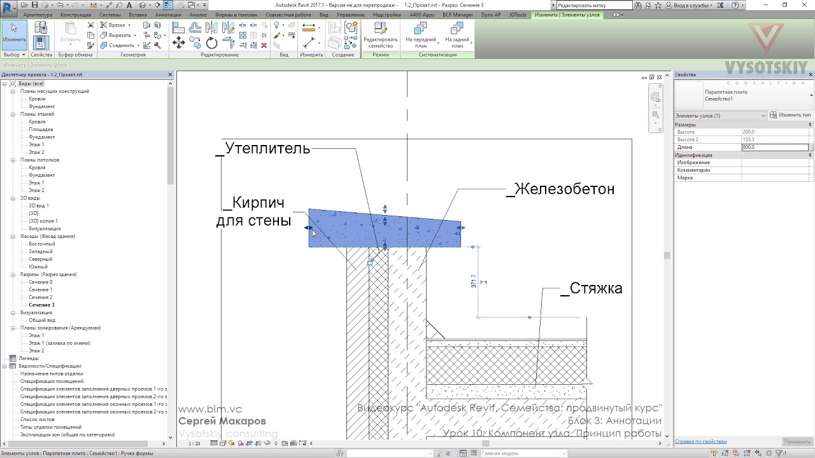Open the Совместная работа ribbon tab

tap(288, 15)
